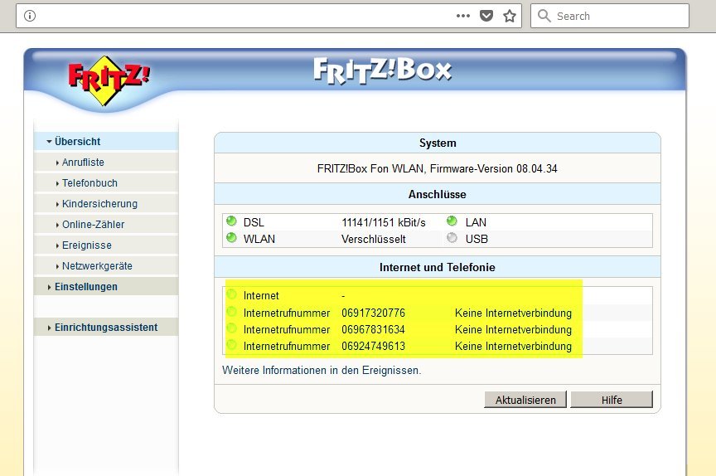Screen dimensions: 716x476
Task: Click the FRITZ! logo
Action: (109, 80)
